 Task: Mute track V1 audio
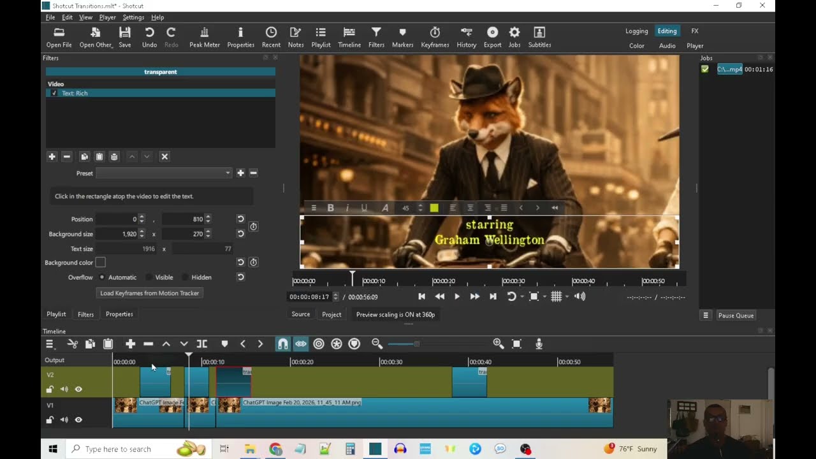point(64,419)
